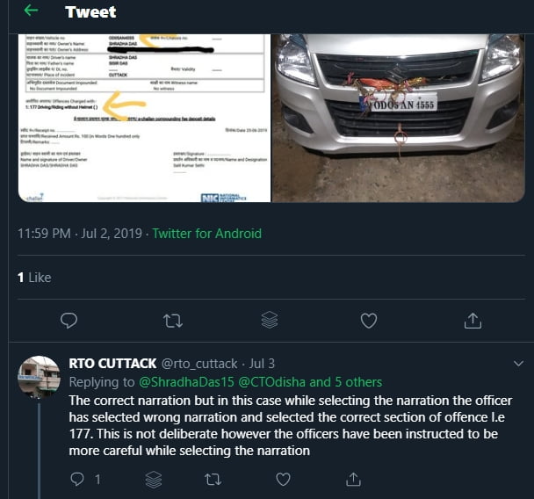Open RTO CUTTACK profile avatar
Viewport: 534px width, 499px height.
40,377
